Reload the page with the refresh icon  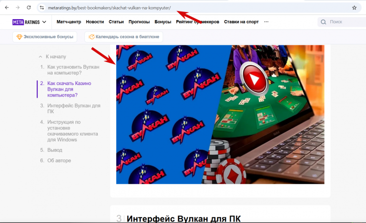point(29,8)
